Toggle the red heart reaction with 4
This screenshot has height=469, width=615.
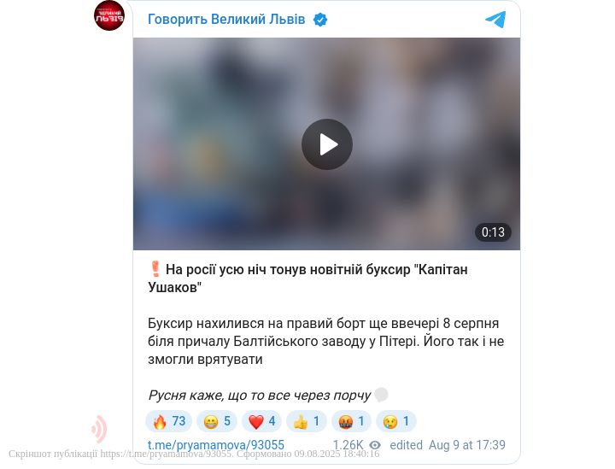click(x=261, y=421)
